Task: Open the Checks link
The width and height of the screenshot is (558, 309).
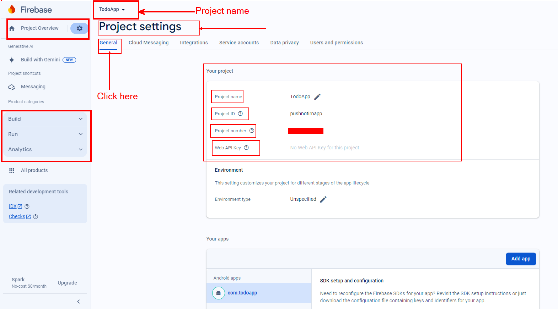Action: [x=20, y=217]
